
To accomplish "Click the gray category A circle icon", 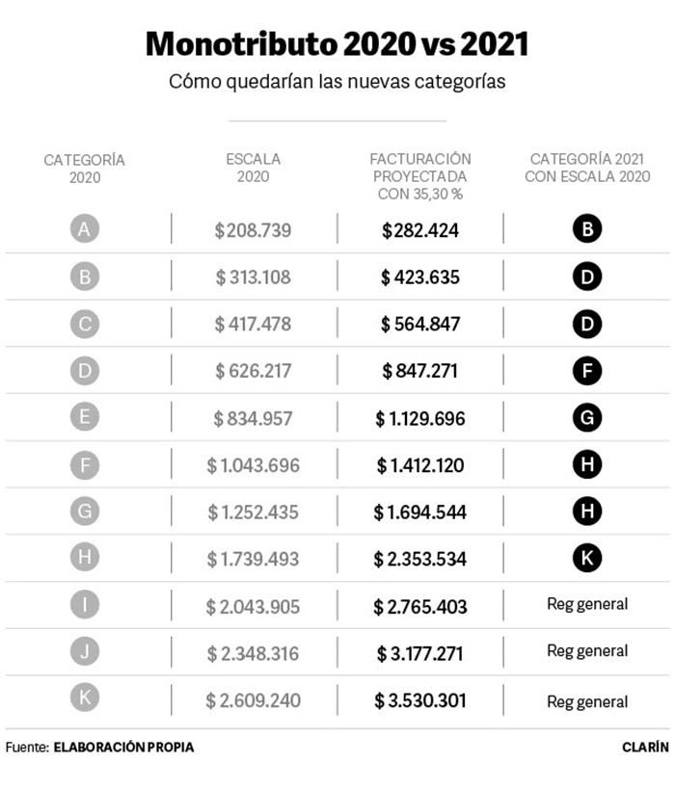I will pos(85,228).
